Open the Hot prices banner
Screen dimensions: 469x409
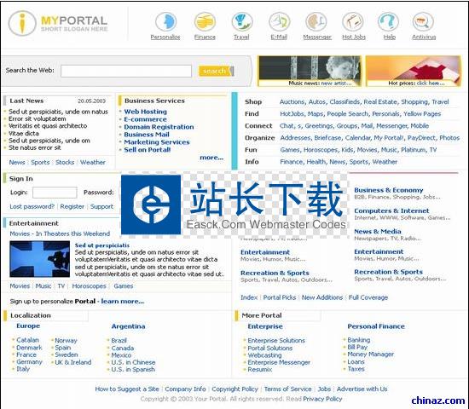point(414,72)
